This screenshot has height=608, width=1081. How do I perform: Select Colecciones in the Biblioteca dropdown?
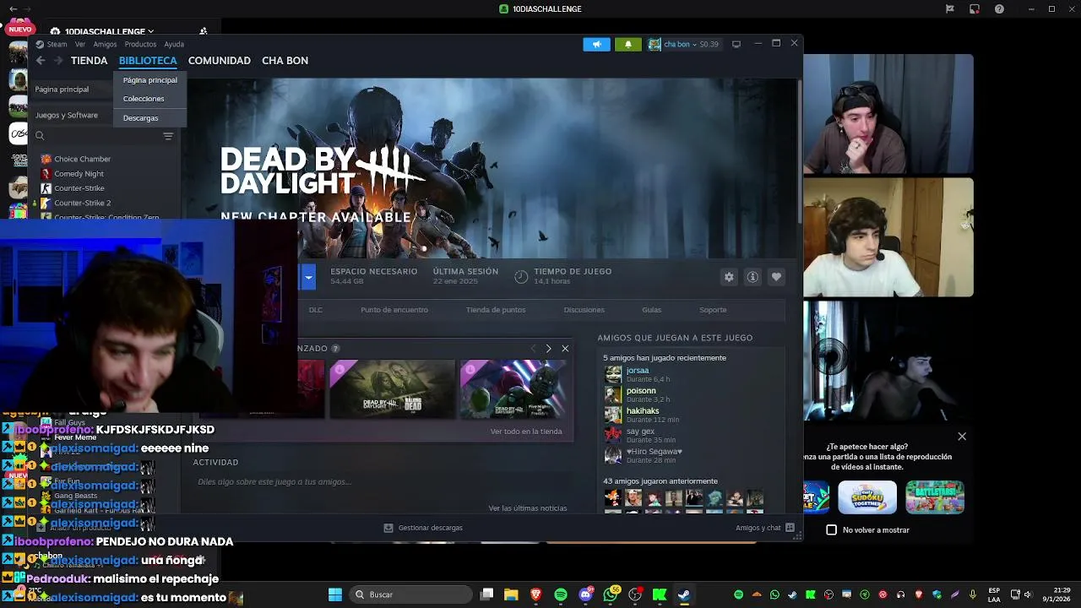tap(144, 99)
